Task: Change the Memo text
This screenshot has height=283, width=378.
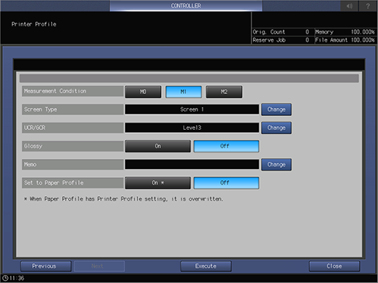Action: pyautogui.click(x=276, y=165)
